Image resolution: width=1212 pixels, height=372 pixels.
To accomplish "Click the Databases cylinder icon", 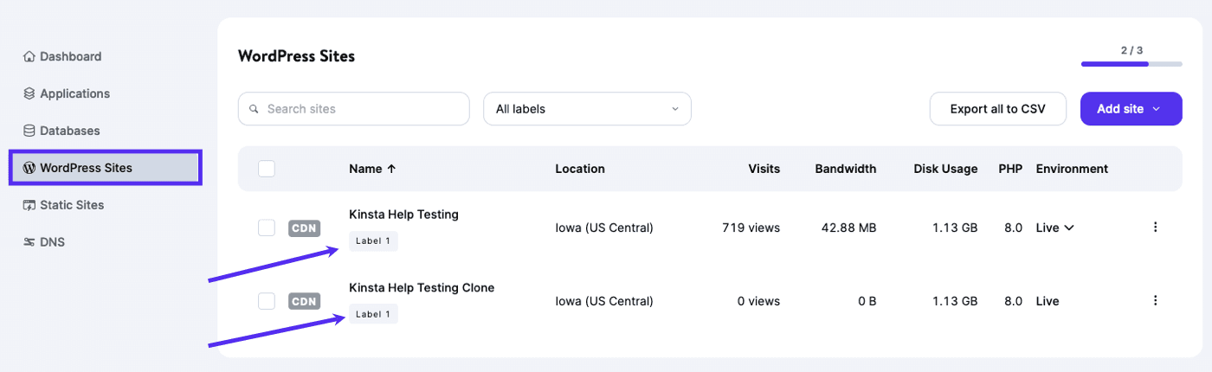I will pyautogui.click(x=29, y=131).
